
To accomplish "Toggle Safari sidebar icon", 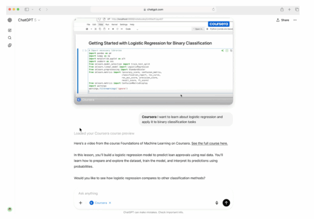I will point(27,9).
